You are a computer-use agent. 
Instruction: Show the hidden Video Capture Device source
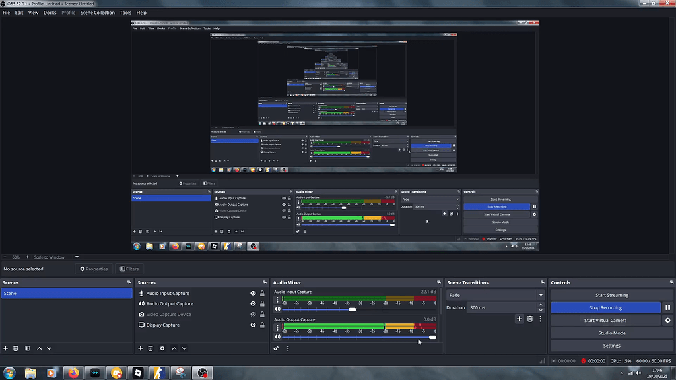point(252,314)
